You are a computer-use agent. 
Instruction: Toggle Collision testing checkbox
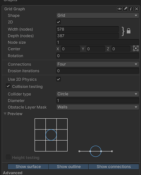(8, 86)
